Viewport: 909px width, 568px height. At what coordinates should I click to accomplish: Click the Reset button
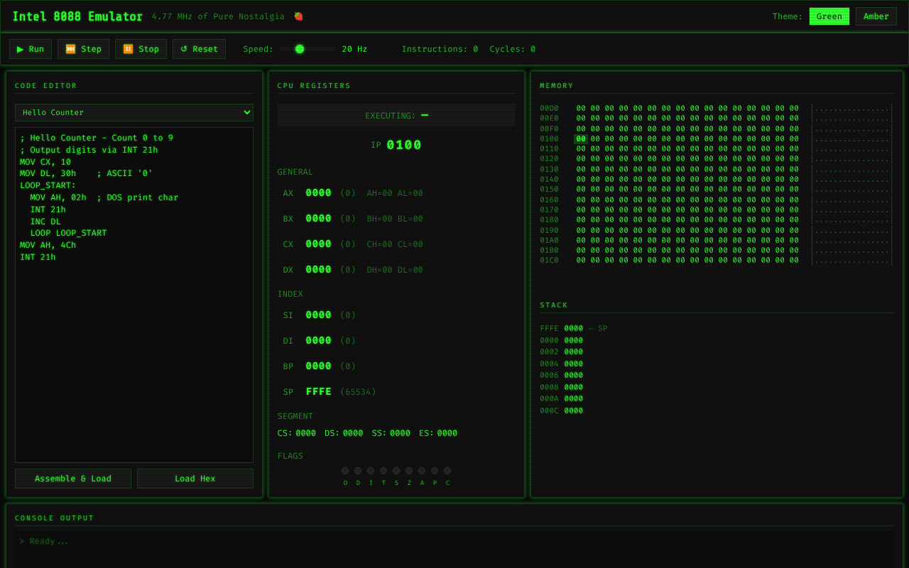pos(199,49)
